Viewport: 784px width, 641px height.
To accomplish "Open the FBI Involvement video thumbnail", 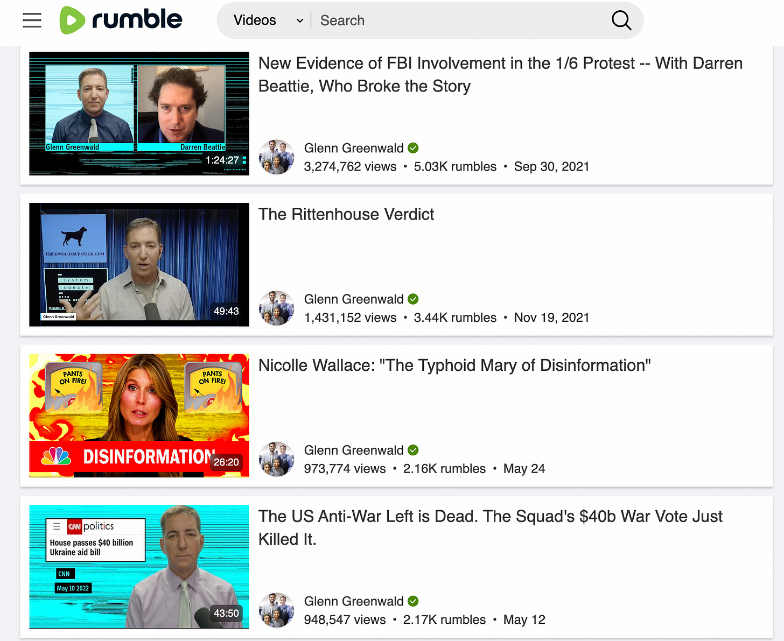I will tap(139, 114).
